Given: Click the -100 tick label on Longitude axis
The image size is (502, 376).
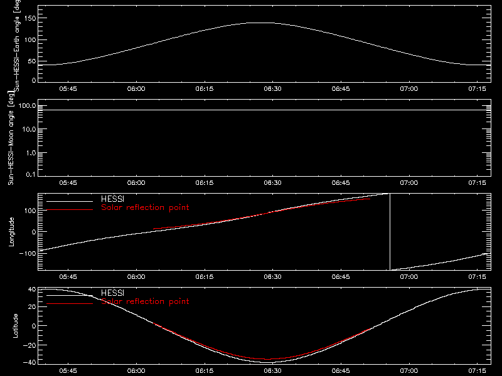Looking at the screenshot, I should click(x=28, y=253).
